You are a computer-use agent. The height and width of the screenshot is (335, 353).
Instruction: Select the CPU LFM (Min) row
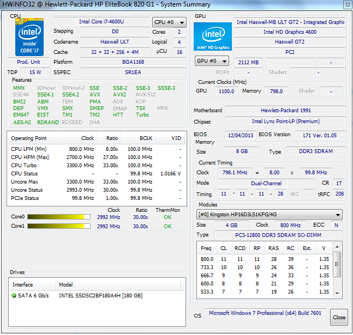click(97, 149)
